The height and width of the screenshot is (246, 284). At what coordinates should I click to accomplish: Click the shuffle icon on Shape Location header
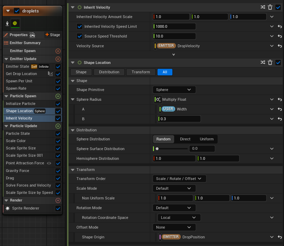coord(263,63)
